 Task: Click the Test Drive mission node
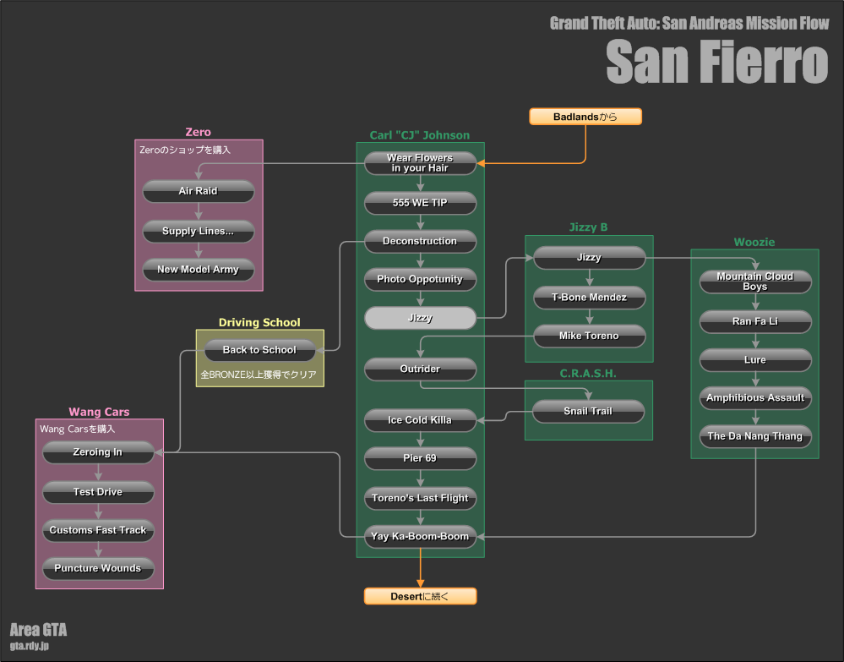(x=98, y=492)
